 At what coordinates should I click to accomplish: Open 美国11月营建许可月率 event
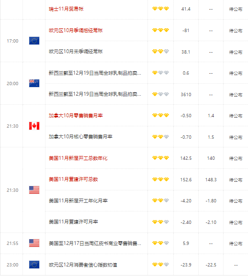pos(73,222)
